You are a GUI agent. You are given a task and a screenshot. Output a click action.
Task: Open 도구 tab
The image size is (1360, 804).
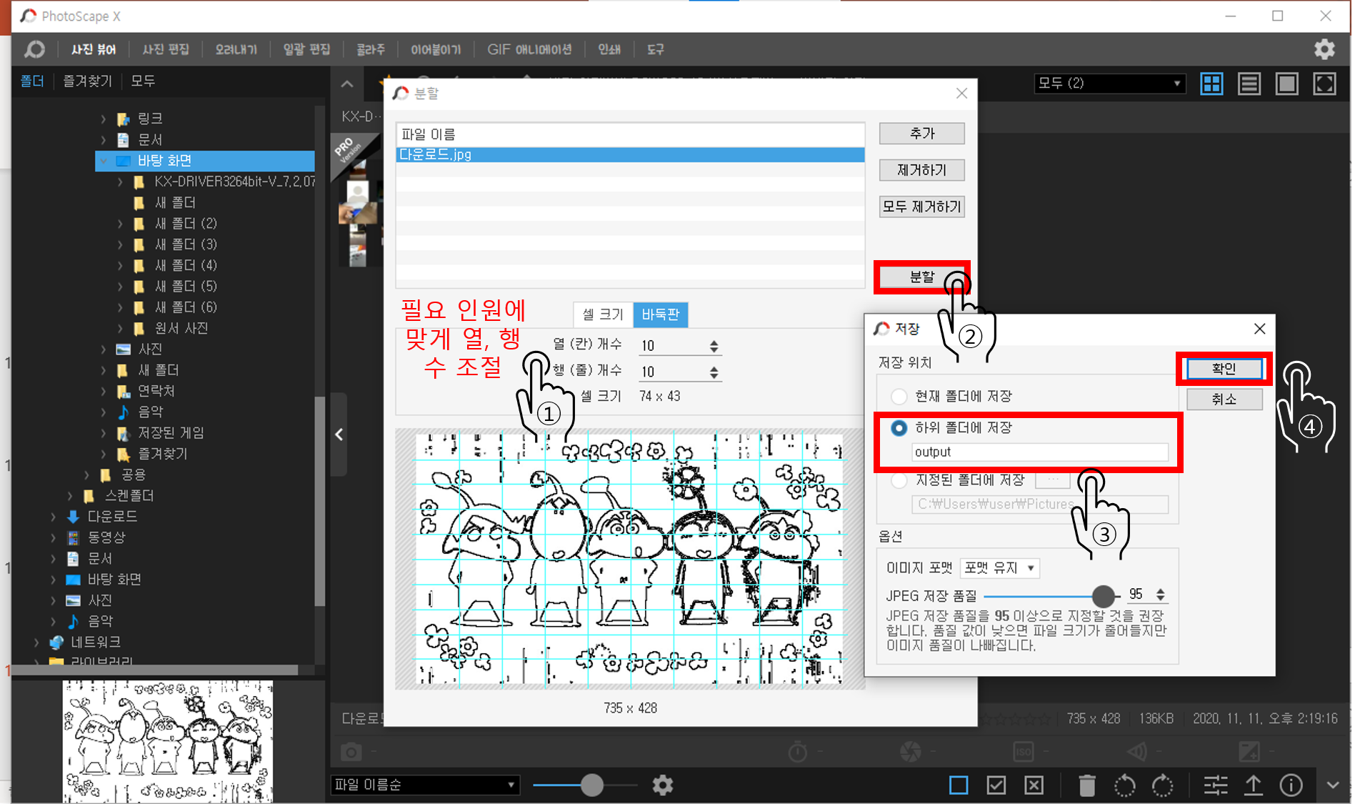point(655,49)
